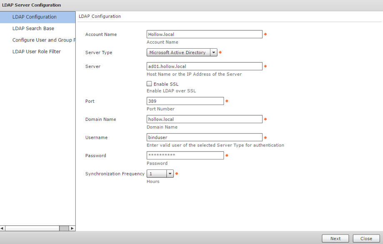Click the Enable SSL label text
The width and height of the screenshot is (383, 244).
tap(166, 84)
